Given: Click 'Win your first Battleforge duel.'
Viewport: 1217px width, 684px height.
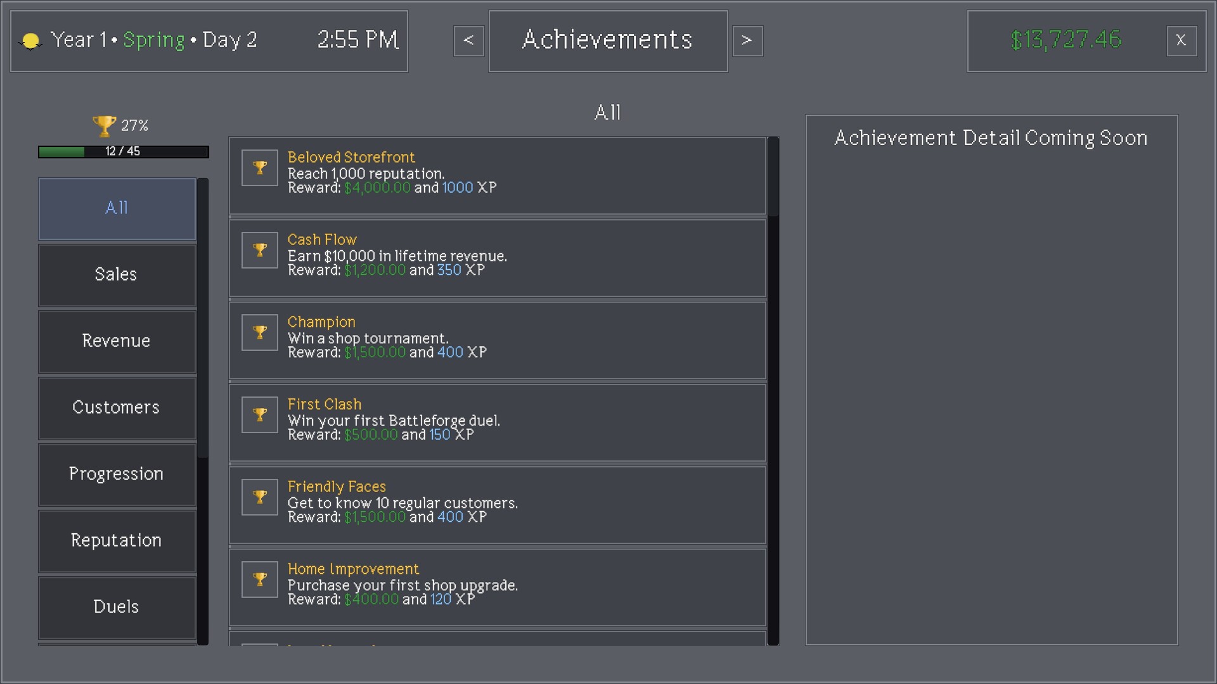Looking at the screenshot, I should [x=394, y=421].
